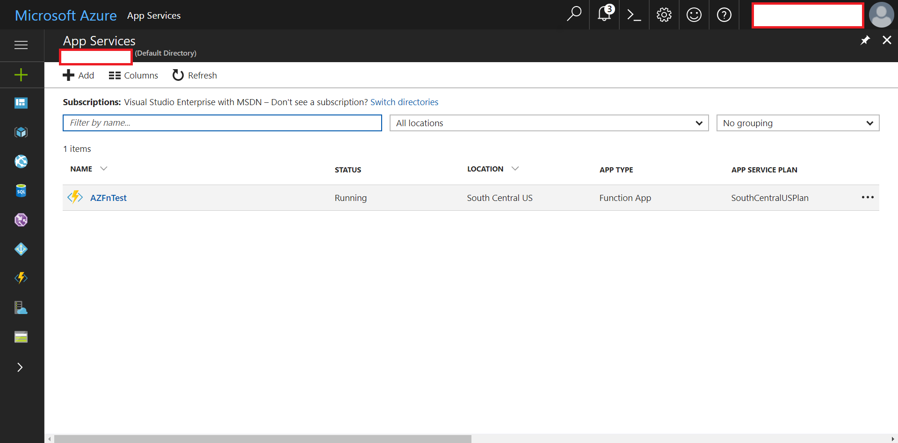This screenshot has height=443, width=898.
Task: Focus the Filter by name field
Action: (222, 123)
